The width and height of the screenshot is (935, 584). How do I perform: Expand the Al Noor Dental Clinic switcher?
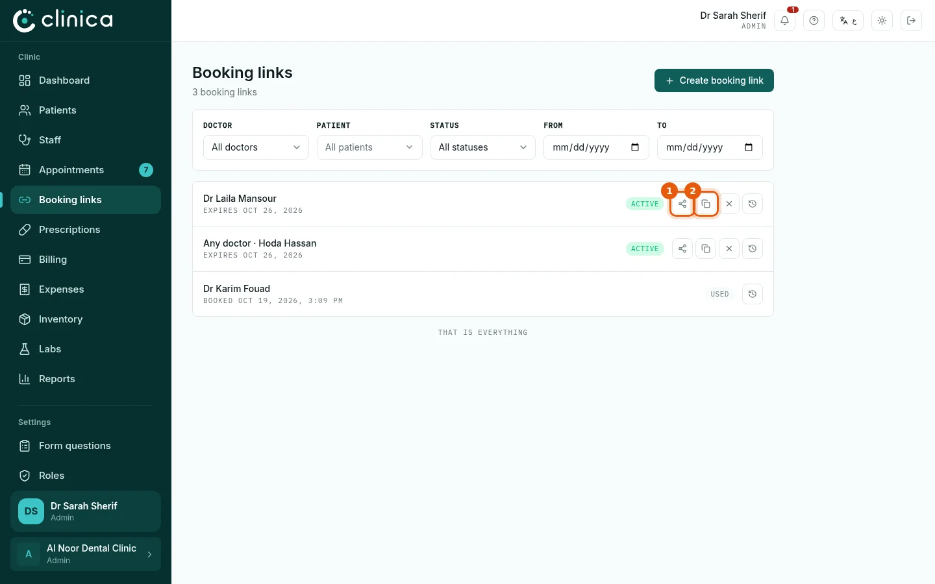[x=86, y=554]
